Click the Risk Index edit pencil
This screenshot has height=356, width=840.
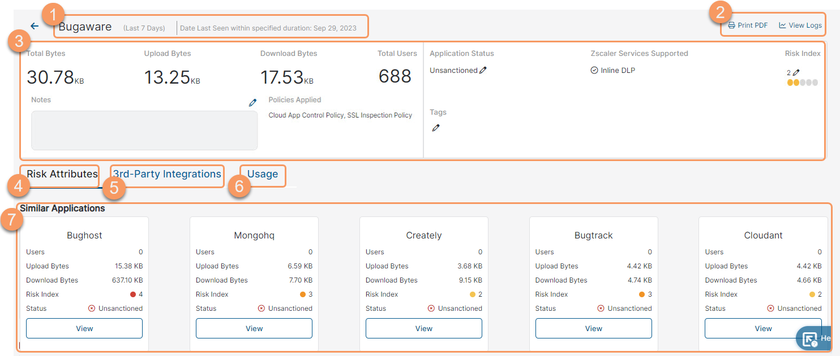point(796,73)
